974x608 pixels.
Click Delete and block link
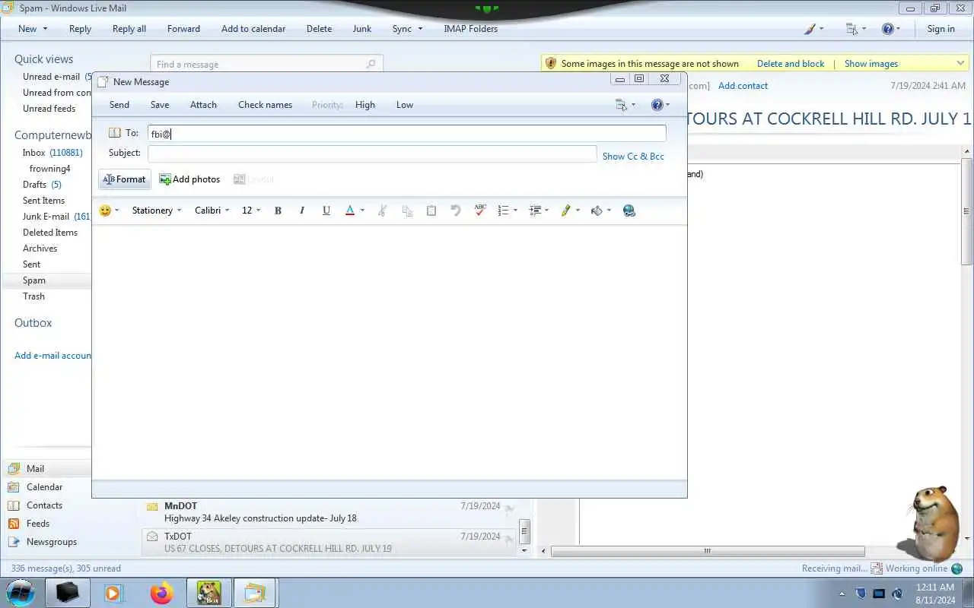click(x=791, y=64)
